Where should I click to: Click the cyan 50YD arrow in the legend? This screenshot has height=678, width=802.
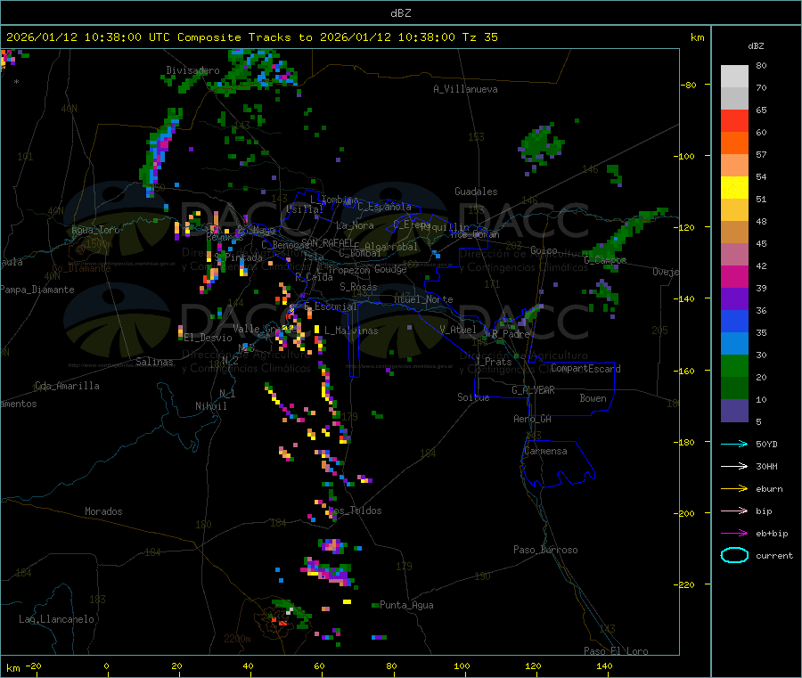tap(734, 444)
